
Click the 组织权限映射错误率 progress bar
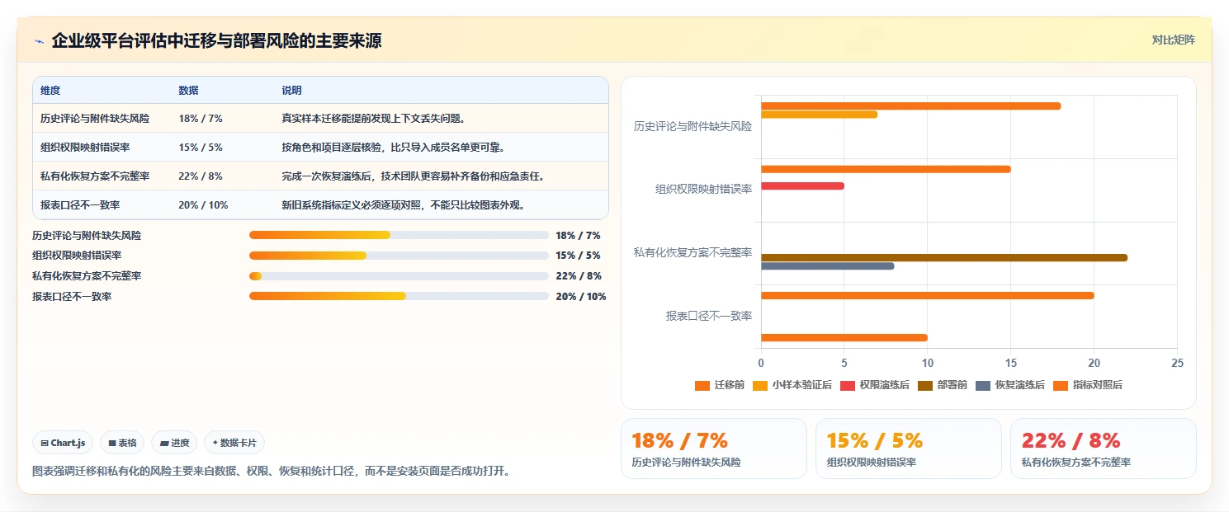click(399, 256)
